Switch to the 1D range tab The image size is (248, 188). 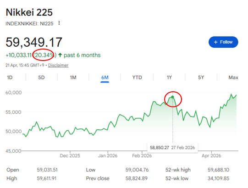[10, 77]
